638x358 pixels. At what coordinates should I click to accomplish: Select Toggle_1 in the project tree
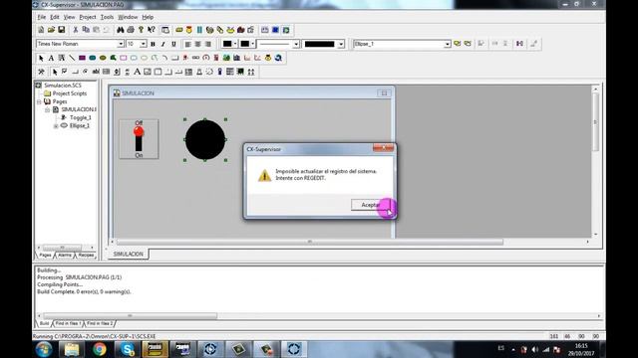[x=80, y=117]
